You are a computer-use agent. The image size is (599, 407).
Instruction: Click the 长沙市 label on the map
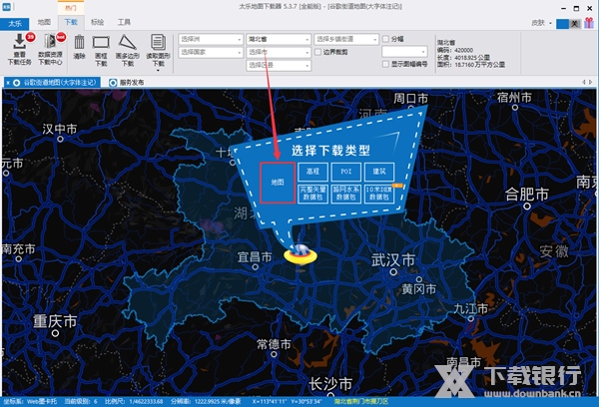pyautogui.click(x=330, y=384)
